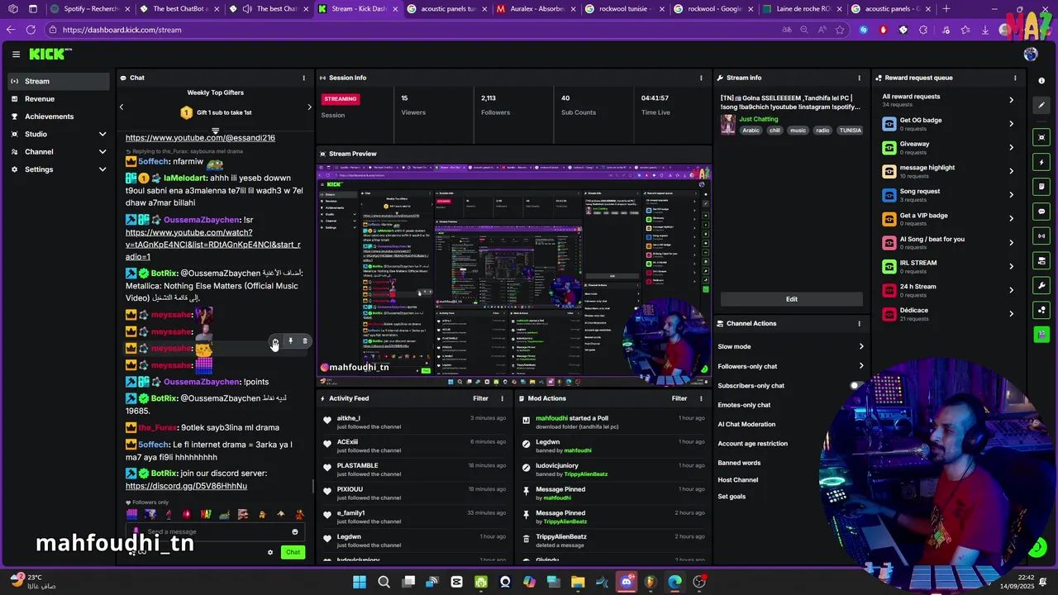Open the emoji picker in the message box
The height and width of the screenshot is (595, 1058).
[295, 531]
